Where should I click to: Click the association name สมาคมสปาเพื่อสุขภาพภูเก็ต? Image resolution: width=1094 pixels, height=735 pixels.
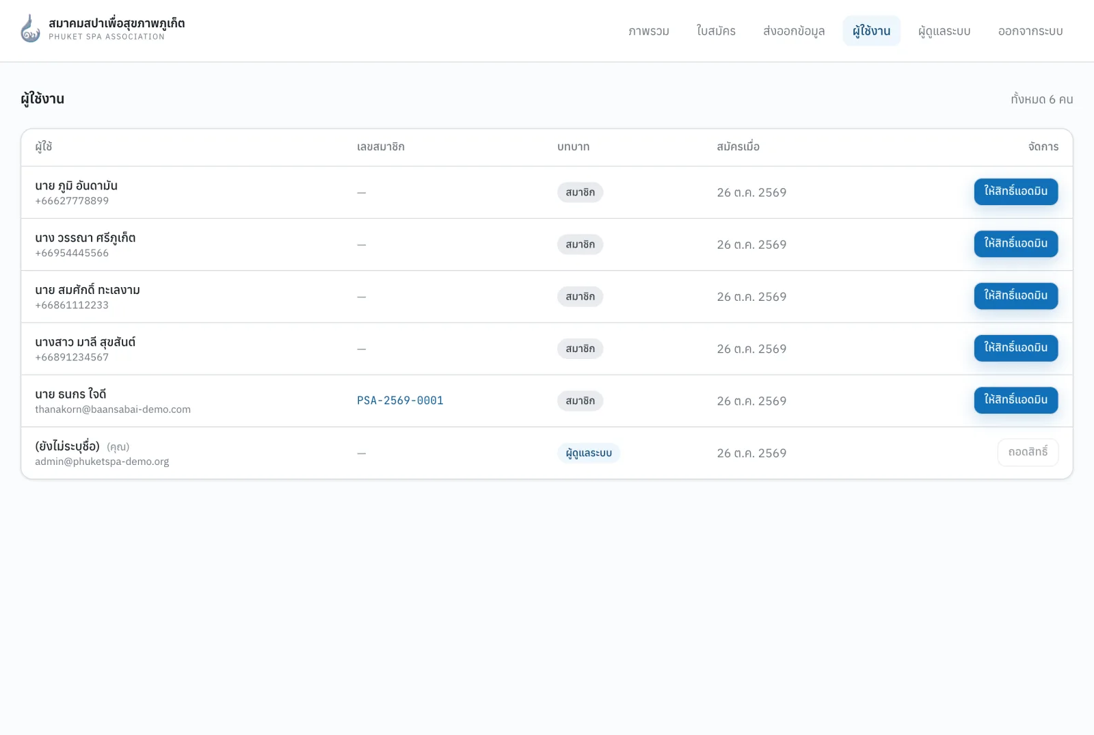(x=117, y=23)
